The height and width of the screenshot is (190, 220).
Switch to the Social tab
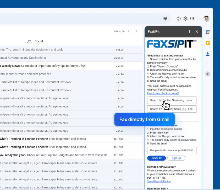point(35,41)
